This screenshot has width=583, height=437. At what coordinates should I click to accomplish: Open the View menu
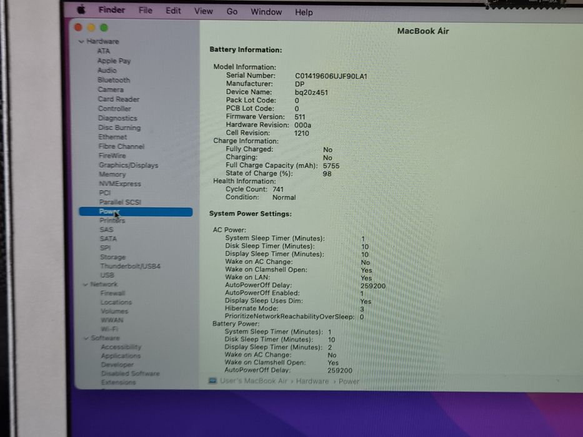pyautogui.click(x=203, y=11)
